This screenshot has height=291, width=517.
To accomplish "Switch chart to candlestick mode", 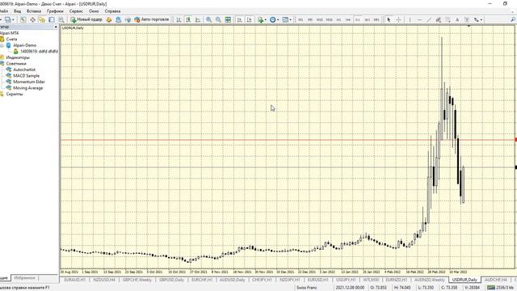I will (188, 19).
